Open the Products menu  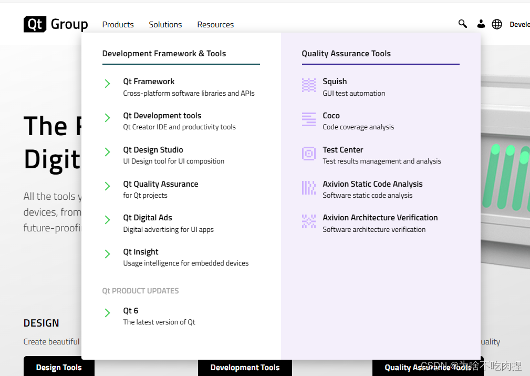[118, 25]
